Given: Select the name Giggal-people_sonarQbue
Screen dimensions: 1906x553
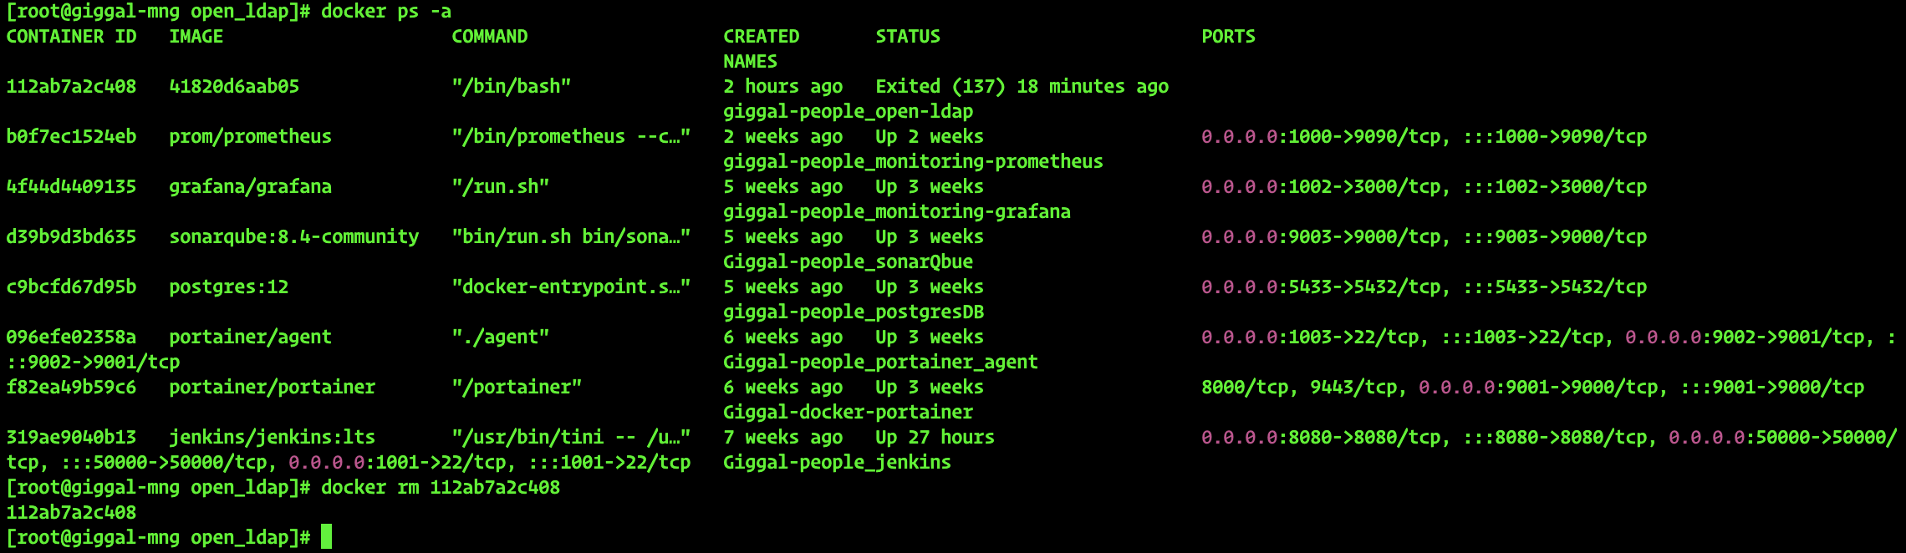Looking at the screenshot, I should (x=848, y=262).
